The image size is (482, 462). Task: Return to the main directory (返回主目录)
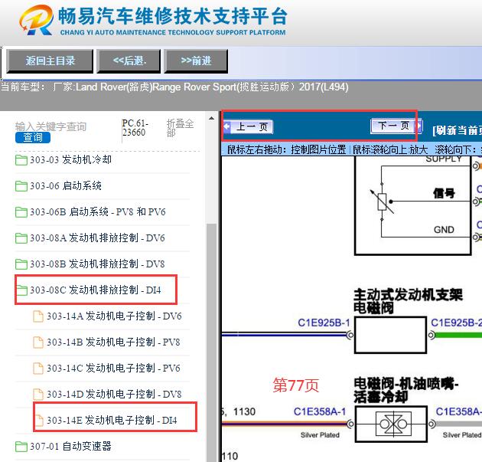point(50,61)
